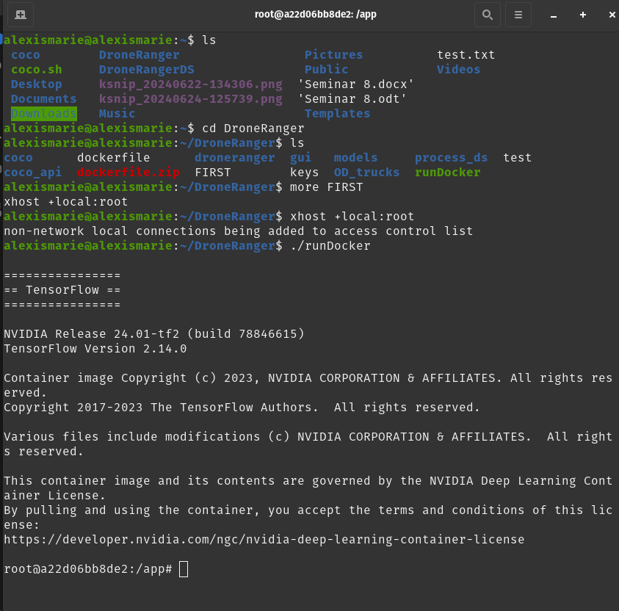Click the DroneRangerDS directory name
619x611 pixels.
click(146, 69)
